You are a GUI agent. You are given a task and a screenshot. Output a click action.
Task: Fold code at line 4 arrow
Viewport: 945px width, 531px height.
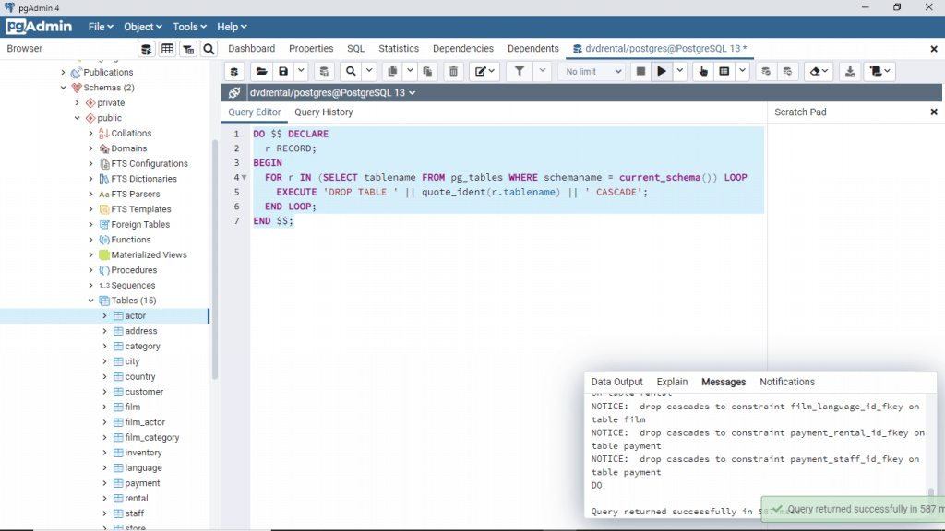(x=244, y=178)
